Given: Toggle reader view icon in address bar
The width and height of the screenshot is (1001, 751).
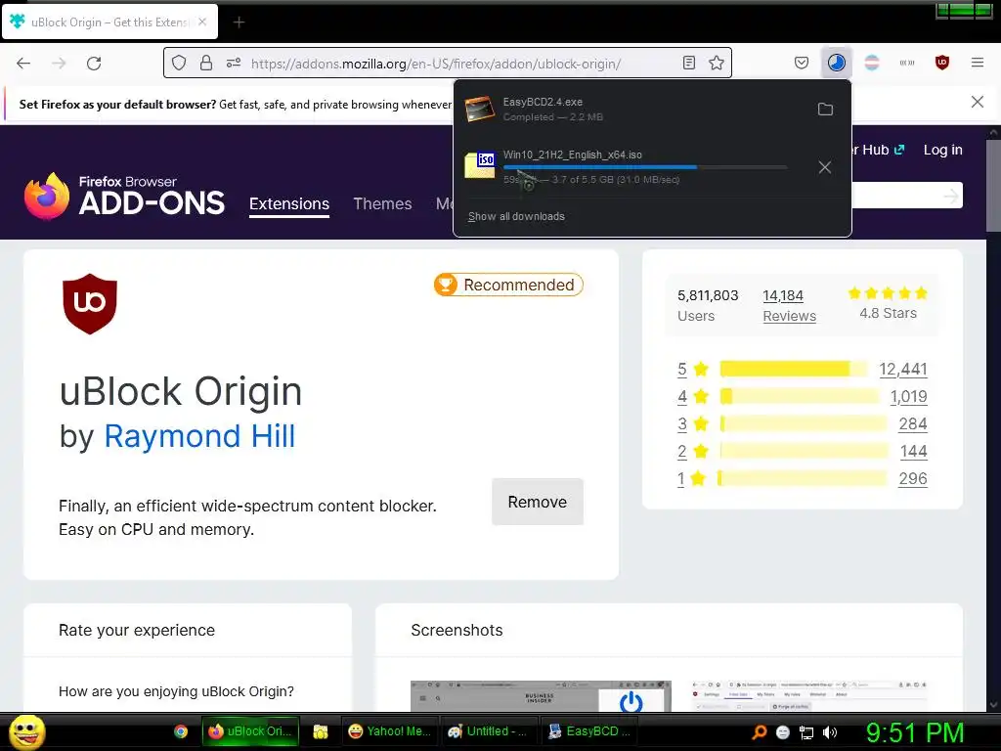Looking at the screenshot, I should coord(689,63).
